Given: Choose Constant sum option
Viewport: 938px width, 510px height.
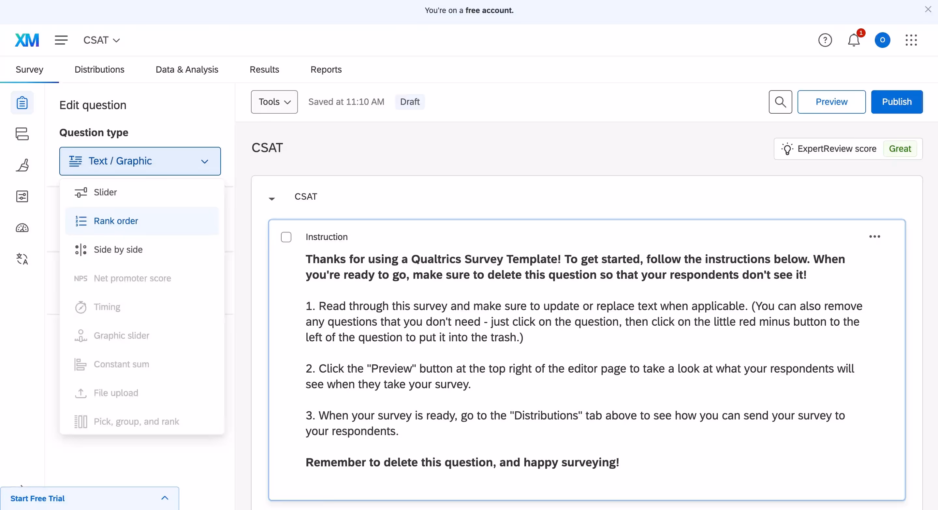Looking at the screenshot, I should pyautogui.click(x=142, y=364).
